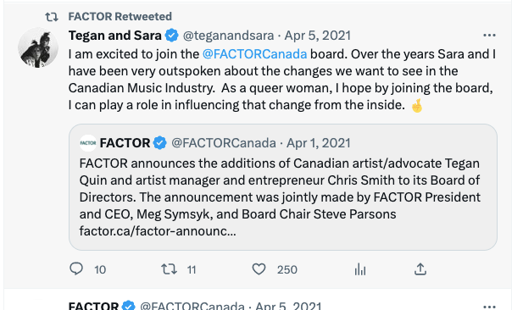The image size is (523, 310).
Task: Click the @FACTORCanada mention link
Action: (254, 54)
